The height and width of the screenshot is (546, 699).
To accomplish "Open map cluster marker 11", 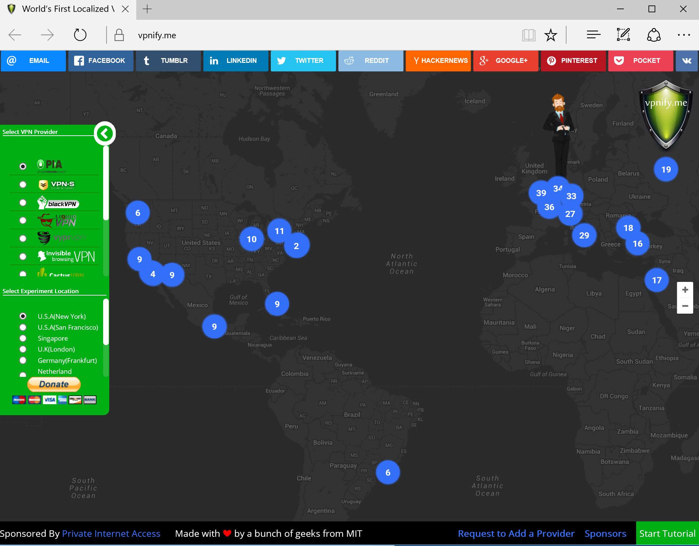I will pos(279,231).
